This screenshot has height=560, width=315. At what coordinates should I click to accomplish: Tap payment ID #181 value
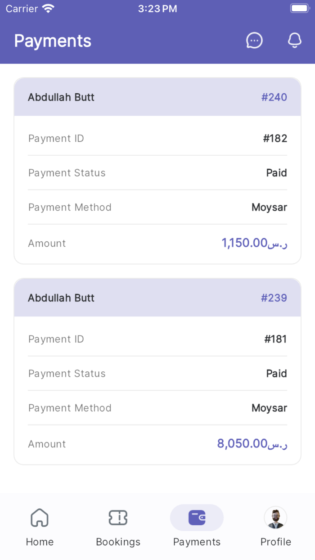[275, 339]
